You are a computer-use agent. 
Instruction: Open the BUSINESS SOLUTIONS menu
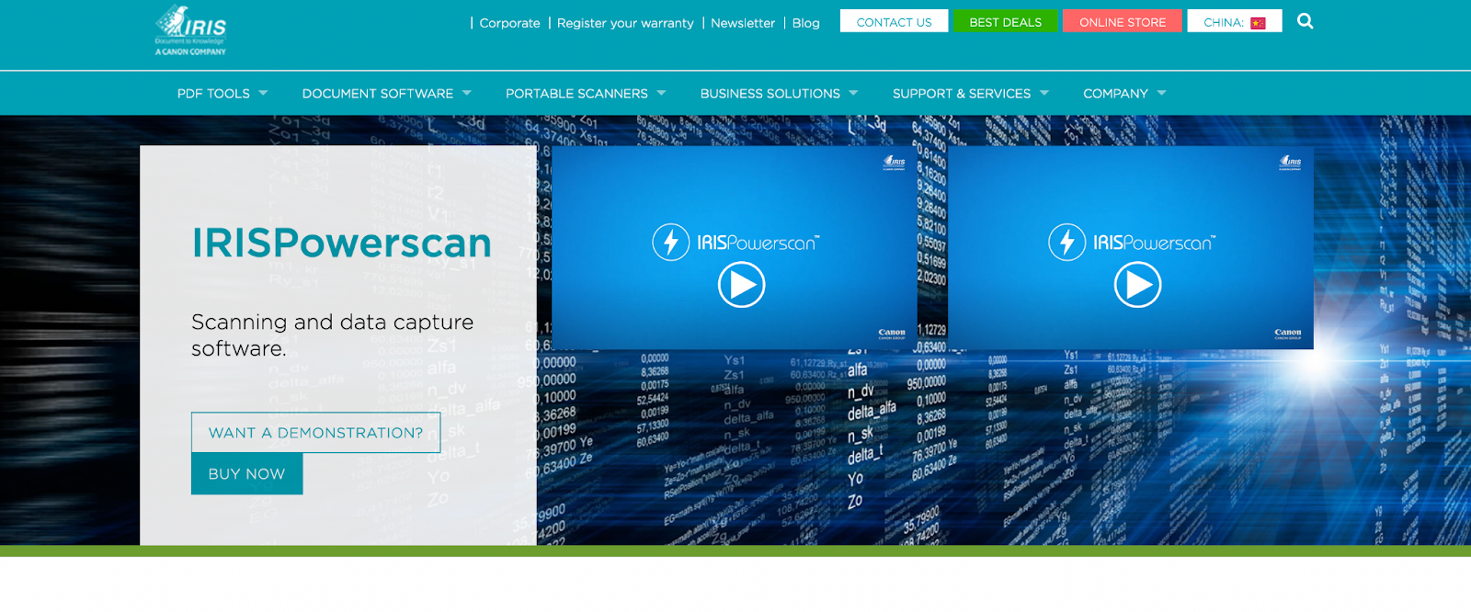point(770,94)
